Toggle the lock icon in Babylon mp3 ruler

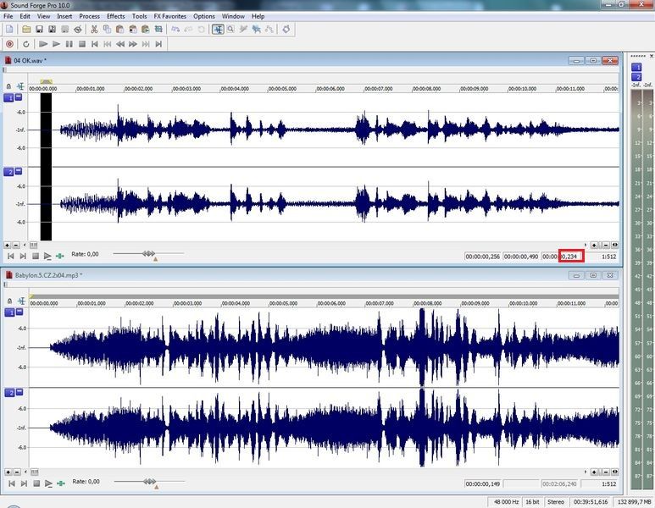tap(9, 301)
